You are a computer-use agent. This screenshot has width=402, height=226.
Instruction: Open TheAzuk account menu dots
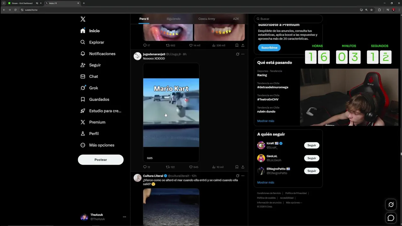124,217
